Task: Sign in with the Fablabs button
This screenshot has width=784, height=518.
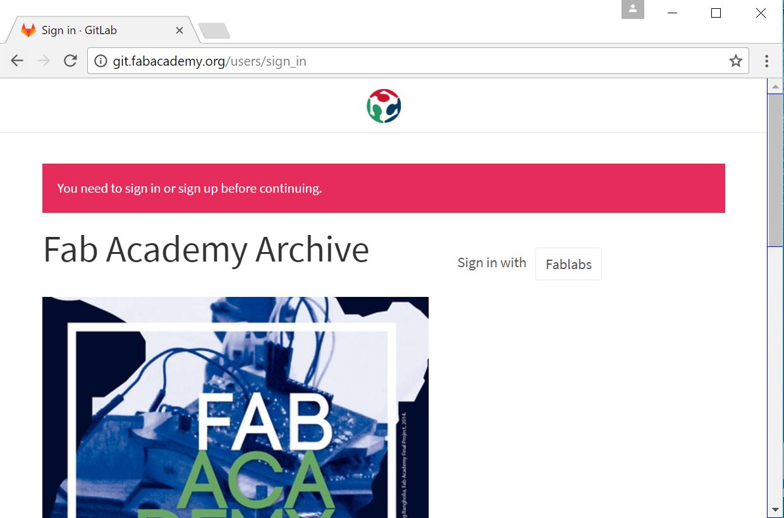Action: click(x=568, y=264)
